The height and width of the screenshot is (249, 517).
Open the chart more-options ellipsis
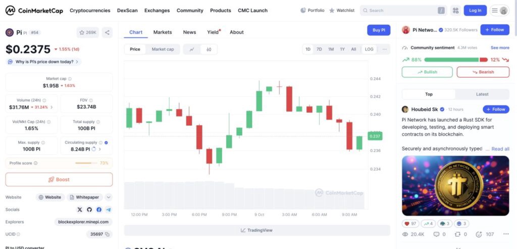[384, 49]
